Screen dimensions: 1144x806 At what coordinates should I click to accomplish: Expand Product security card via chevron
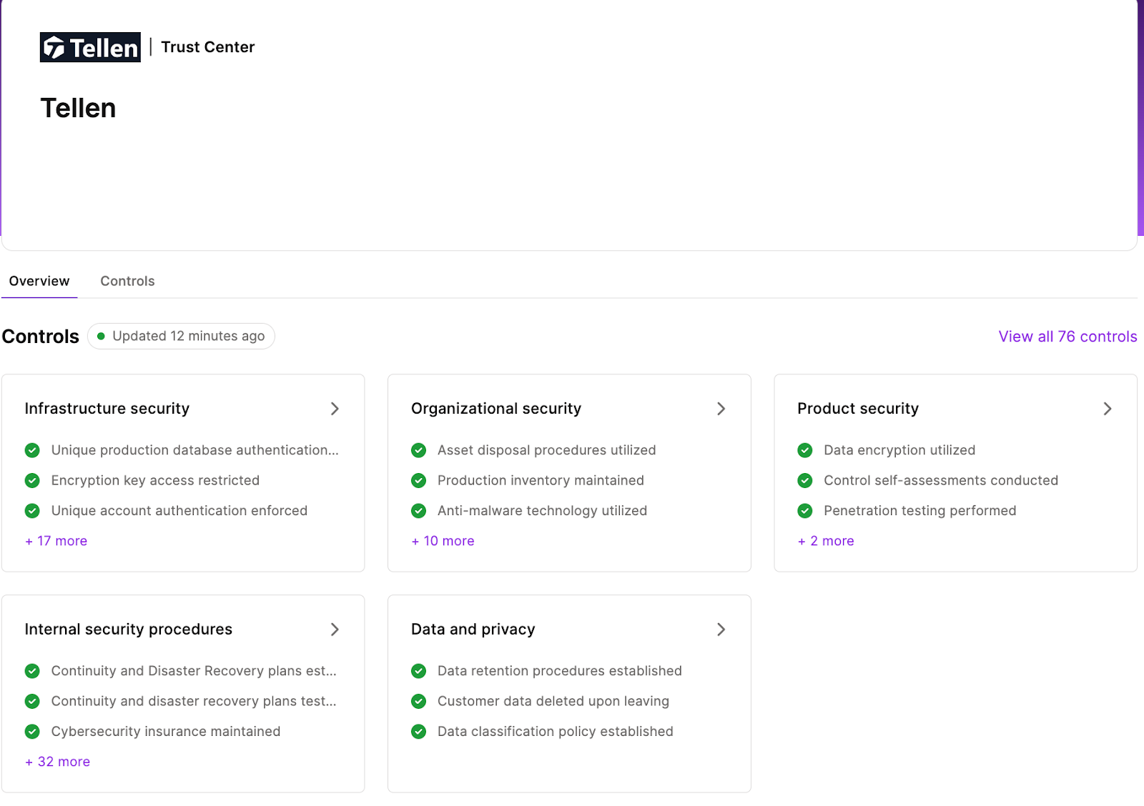1108,409
